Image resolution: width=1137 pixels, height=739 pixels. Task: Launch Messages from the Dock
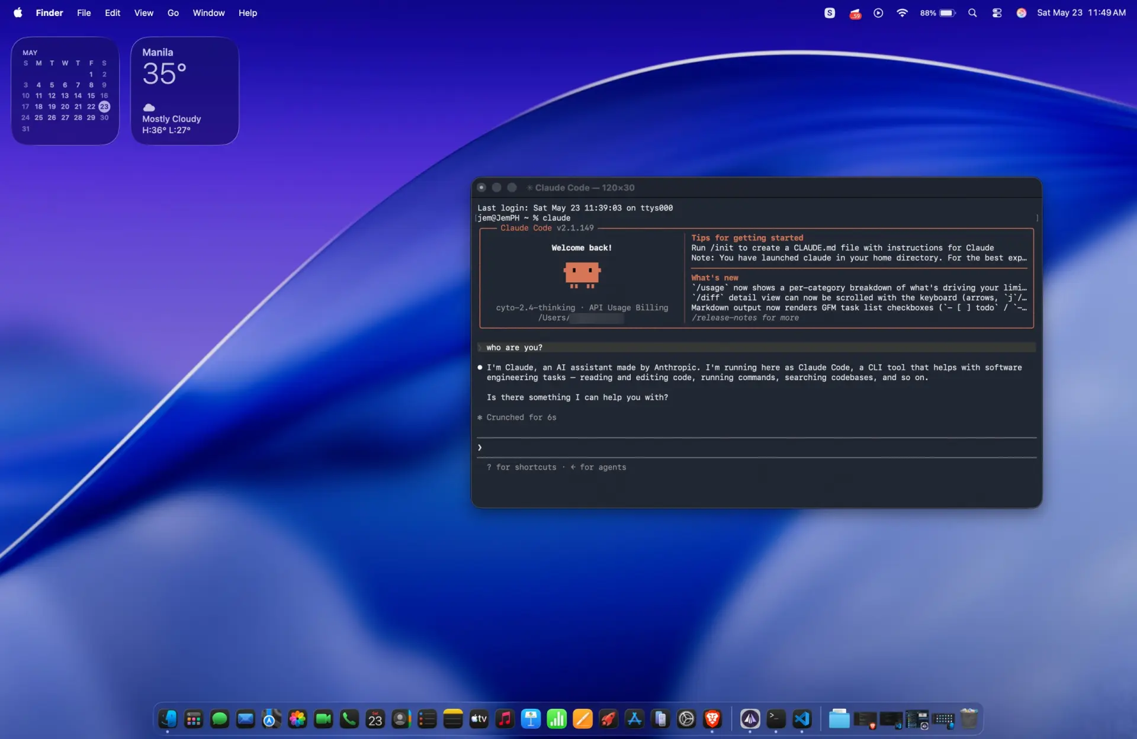(220, 719)
